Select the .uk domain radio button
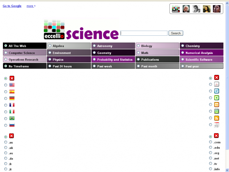 pos(6,147)
